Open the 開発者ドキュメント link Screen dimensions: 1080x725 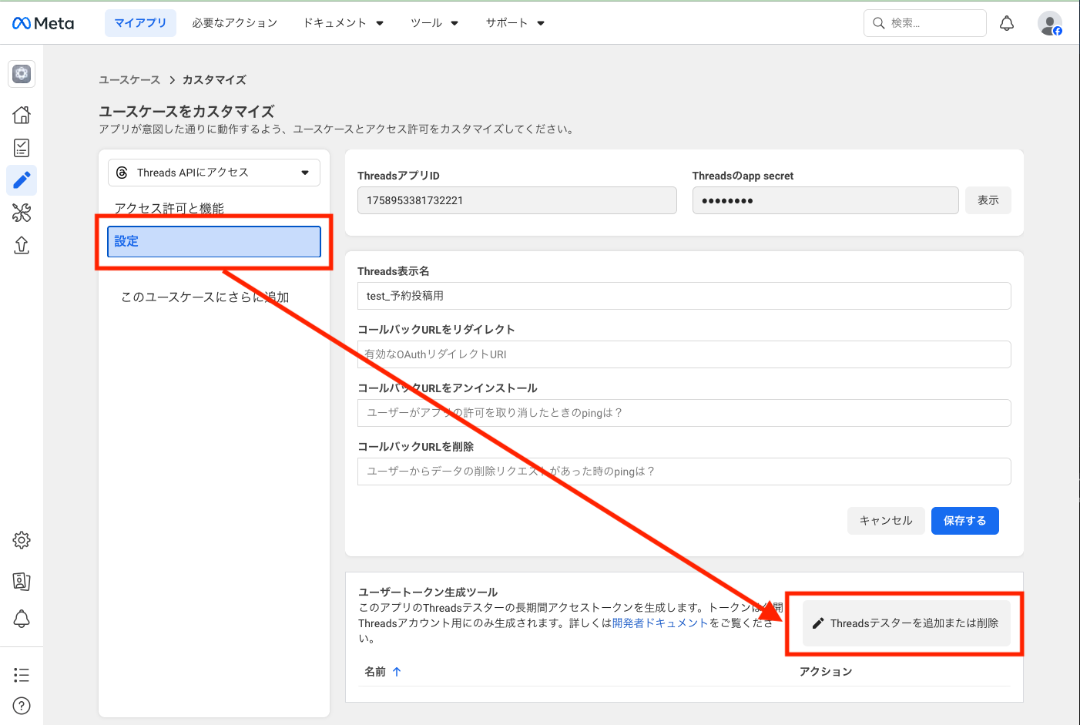(x=659, y=623)
